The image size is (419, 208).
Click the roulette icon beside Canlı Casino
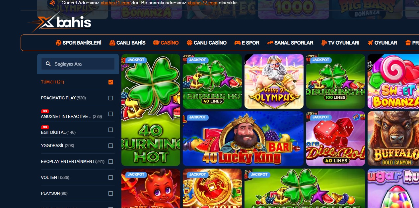(x=189, y=43)
